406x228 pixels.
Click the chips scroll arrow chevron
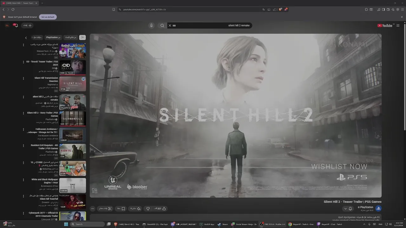[26, 38]
